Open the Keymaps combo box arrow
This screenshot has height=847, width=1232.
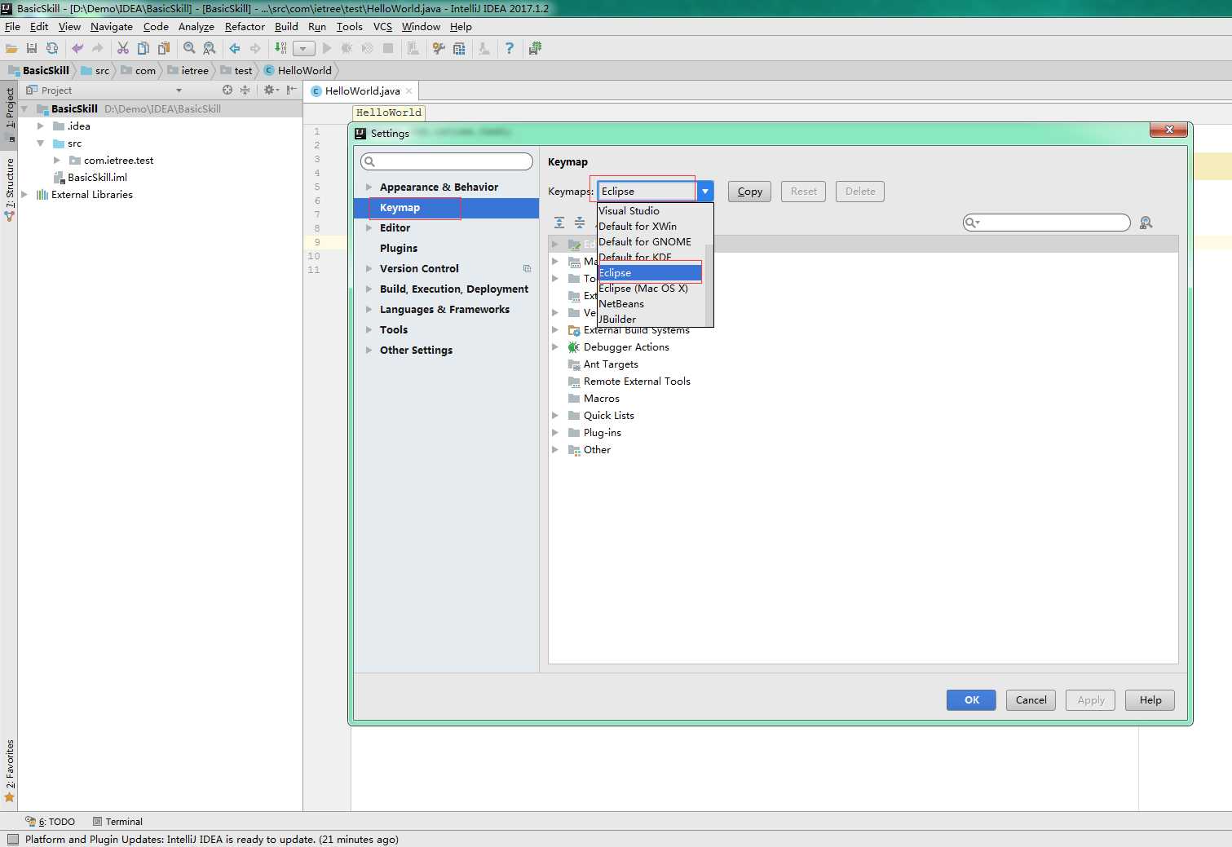click(x=705, y=192)
